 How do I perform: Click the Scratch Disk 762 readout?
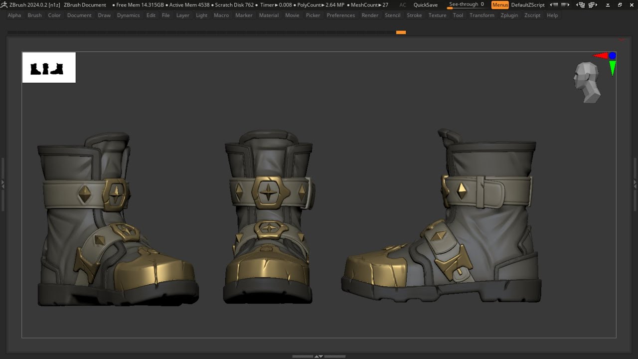[x=234, y=5]
